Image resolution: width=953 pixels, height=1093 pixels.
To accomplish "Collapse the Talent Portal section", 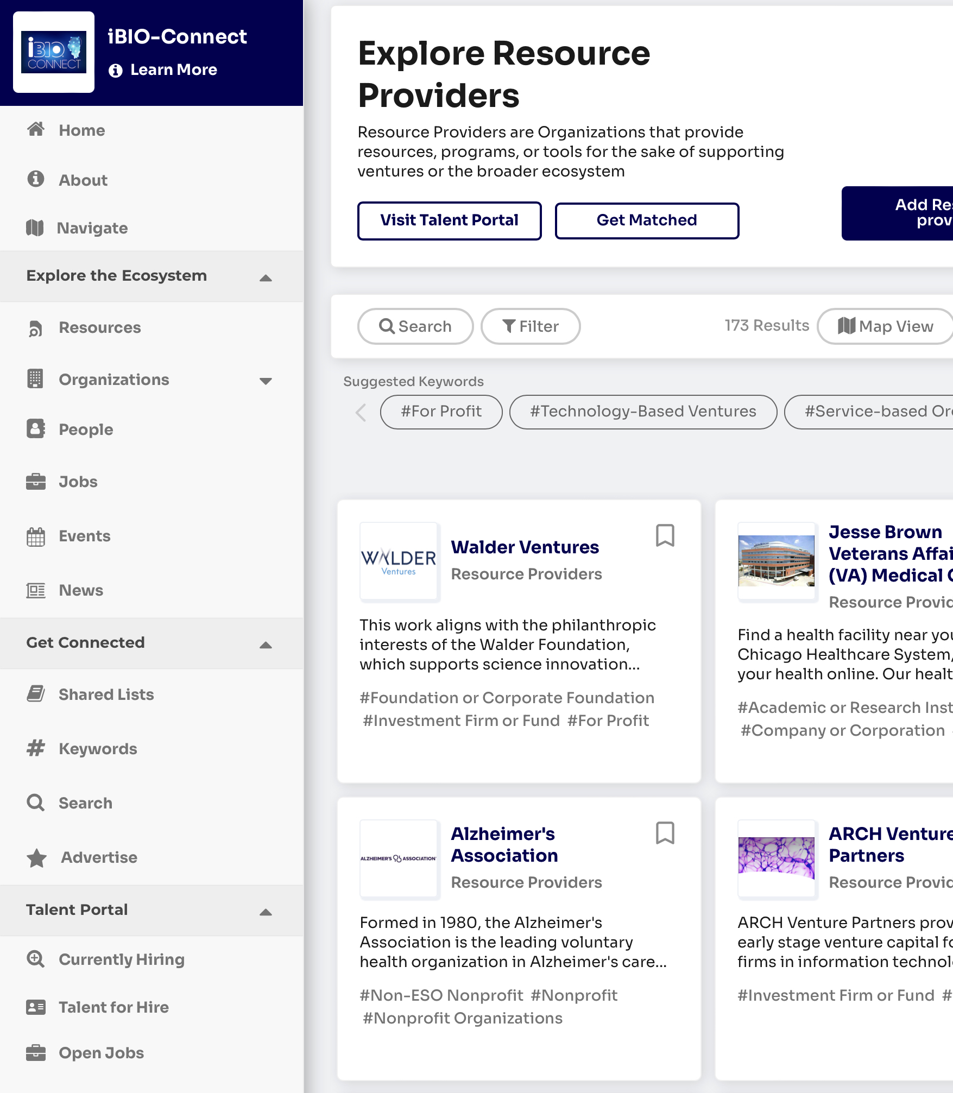I will [x=266, y=912].
